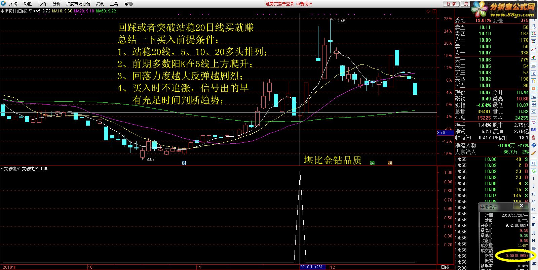Switch to 15-minute period
538x270 pixels.
[x=534, y=194]
